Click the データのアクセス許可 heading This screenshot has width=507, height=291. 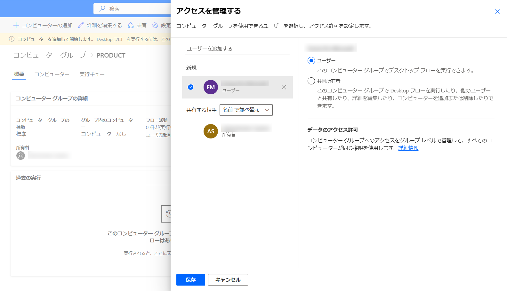[333, 130]
